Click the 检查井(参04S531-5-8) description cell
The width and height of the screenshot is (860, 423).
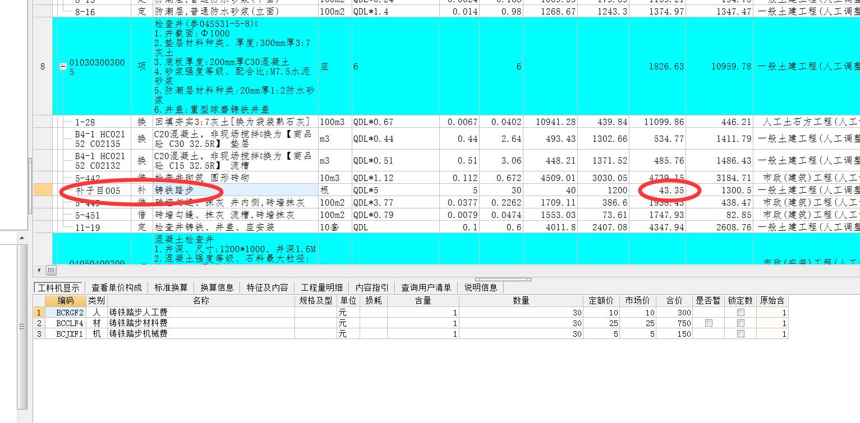click(x=235, y=66)
